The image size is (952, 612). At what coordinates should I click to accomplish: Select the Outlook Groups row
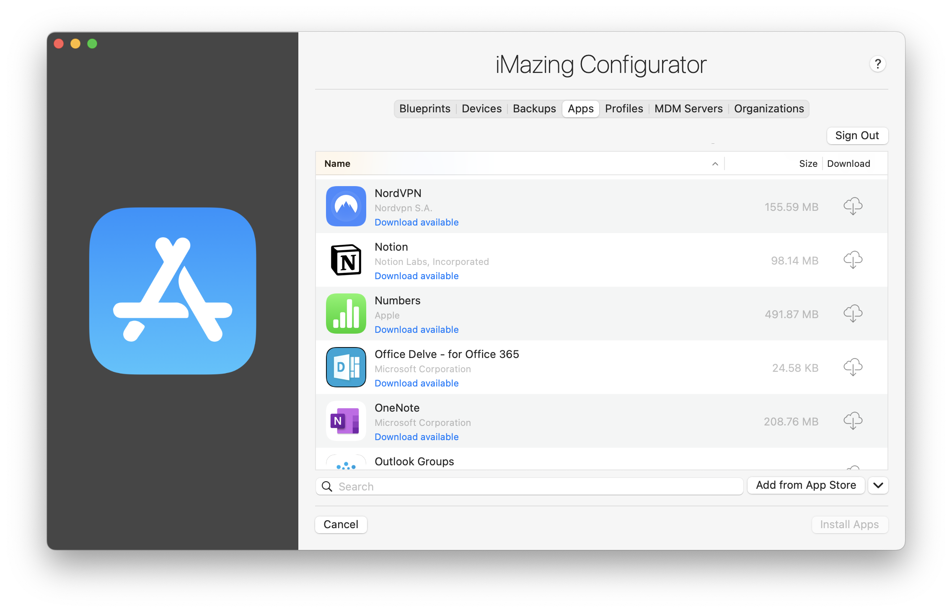click(602, 459)
